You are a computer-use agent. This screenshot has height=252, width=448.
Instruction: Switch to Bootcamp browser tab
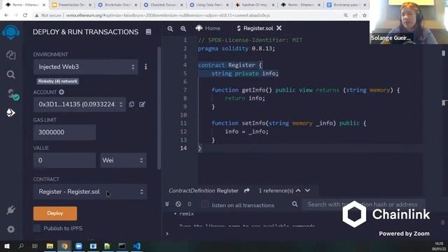point(346,5)
